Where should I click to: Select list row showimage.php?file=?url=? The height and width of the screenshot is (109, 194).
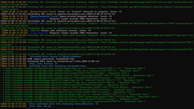(x=76, y=87)
